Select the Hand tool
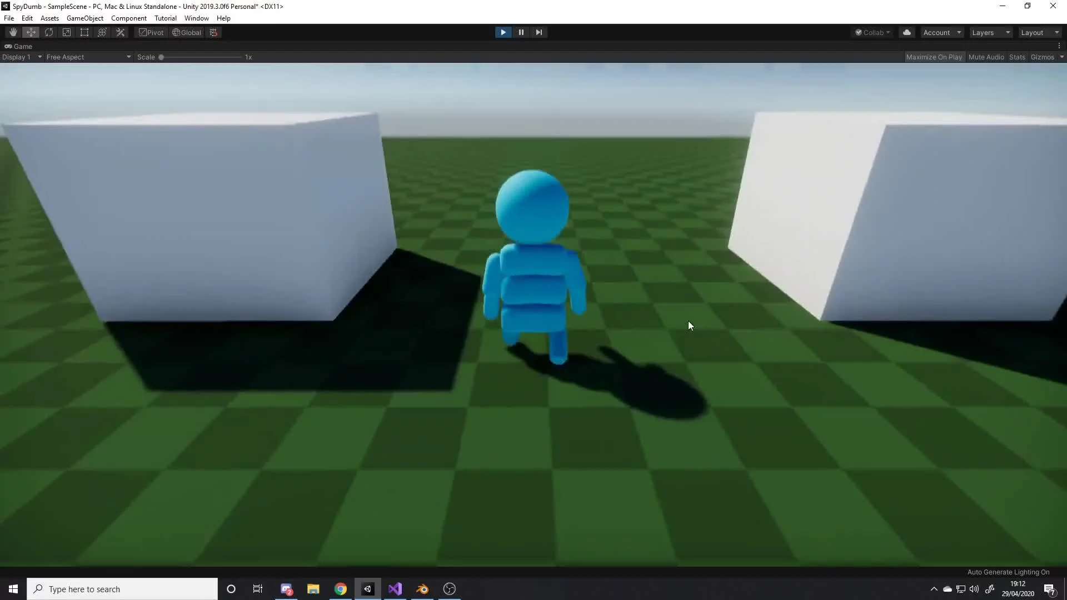1067x600 pixels. click(13, 32)
